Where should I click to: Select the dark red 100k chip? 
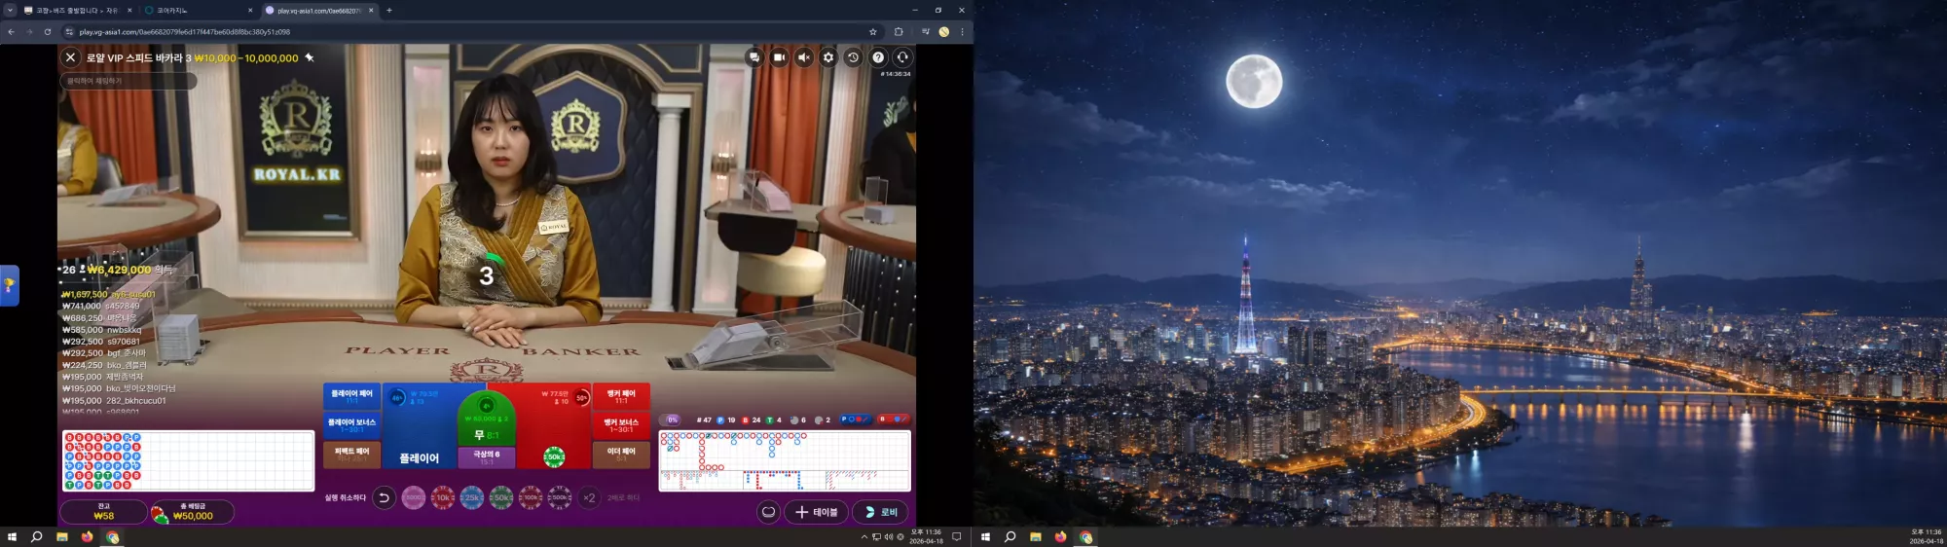[x=531, y=497]
